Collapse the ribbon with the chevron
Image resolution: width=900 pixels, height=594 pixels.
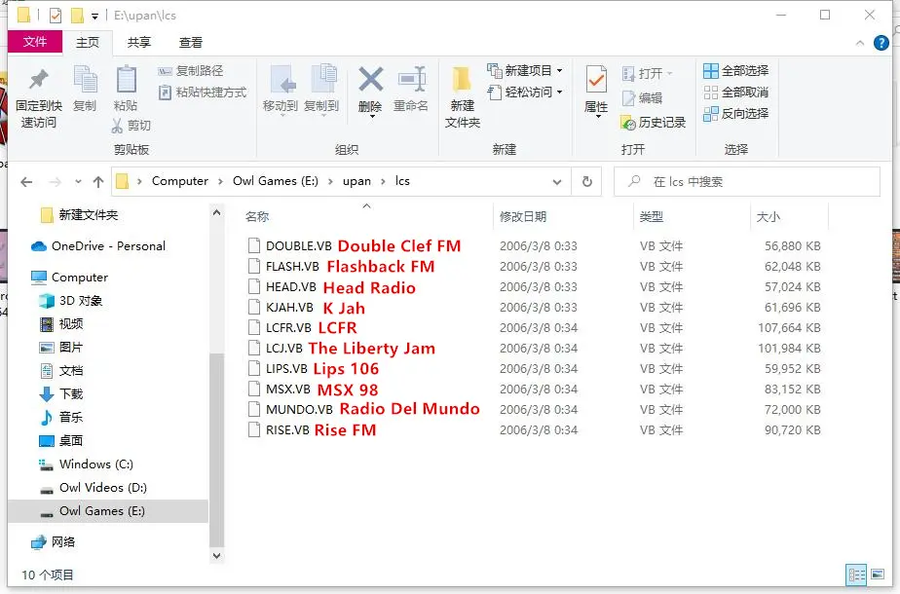pos(860,43)
